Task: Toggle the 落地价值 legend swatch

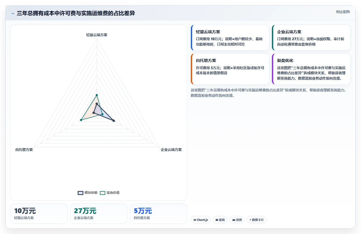Action: pyautogui.click(x=103, y=193)
